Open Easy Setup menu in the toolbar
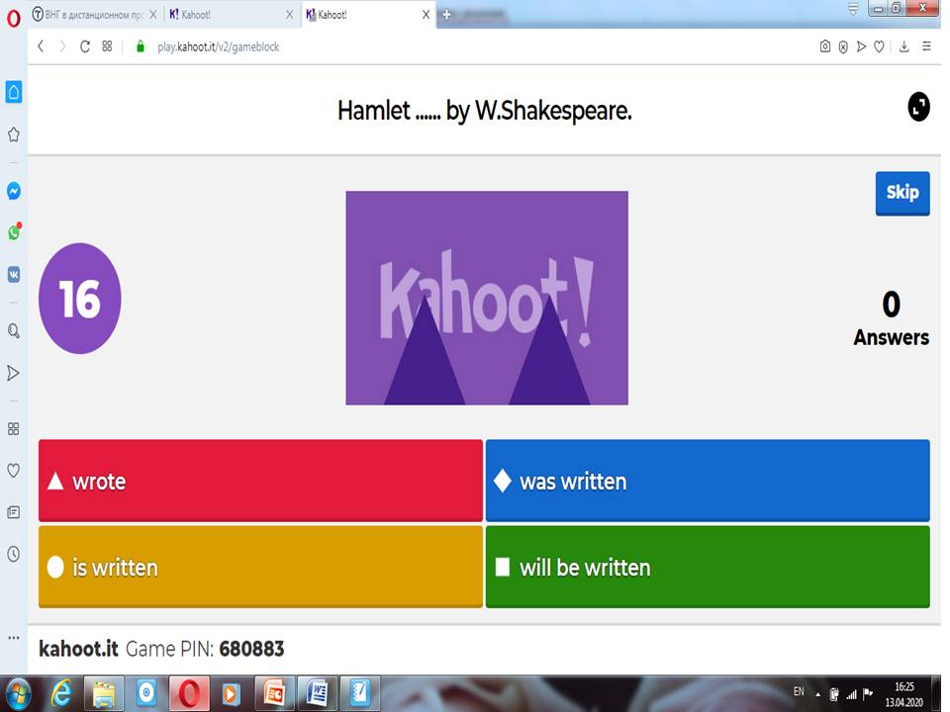The height and width of the screenshot is (712, 950). pos(926,46)
